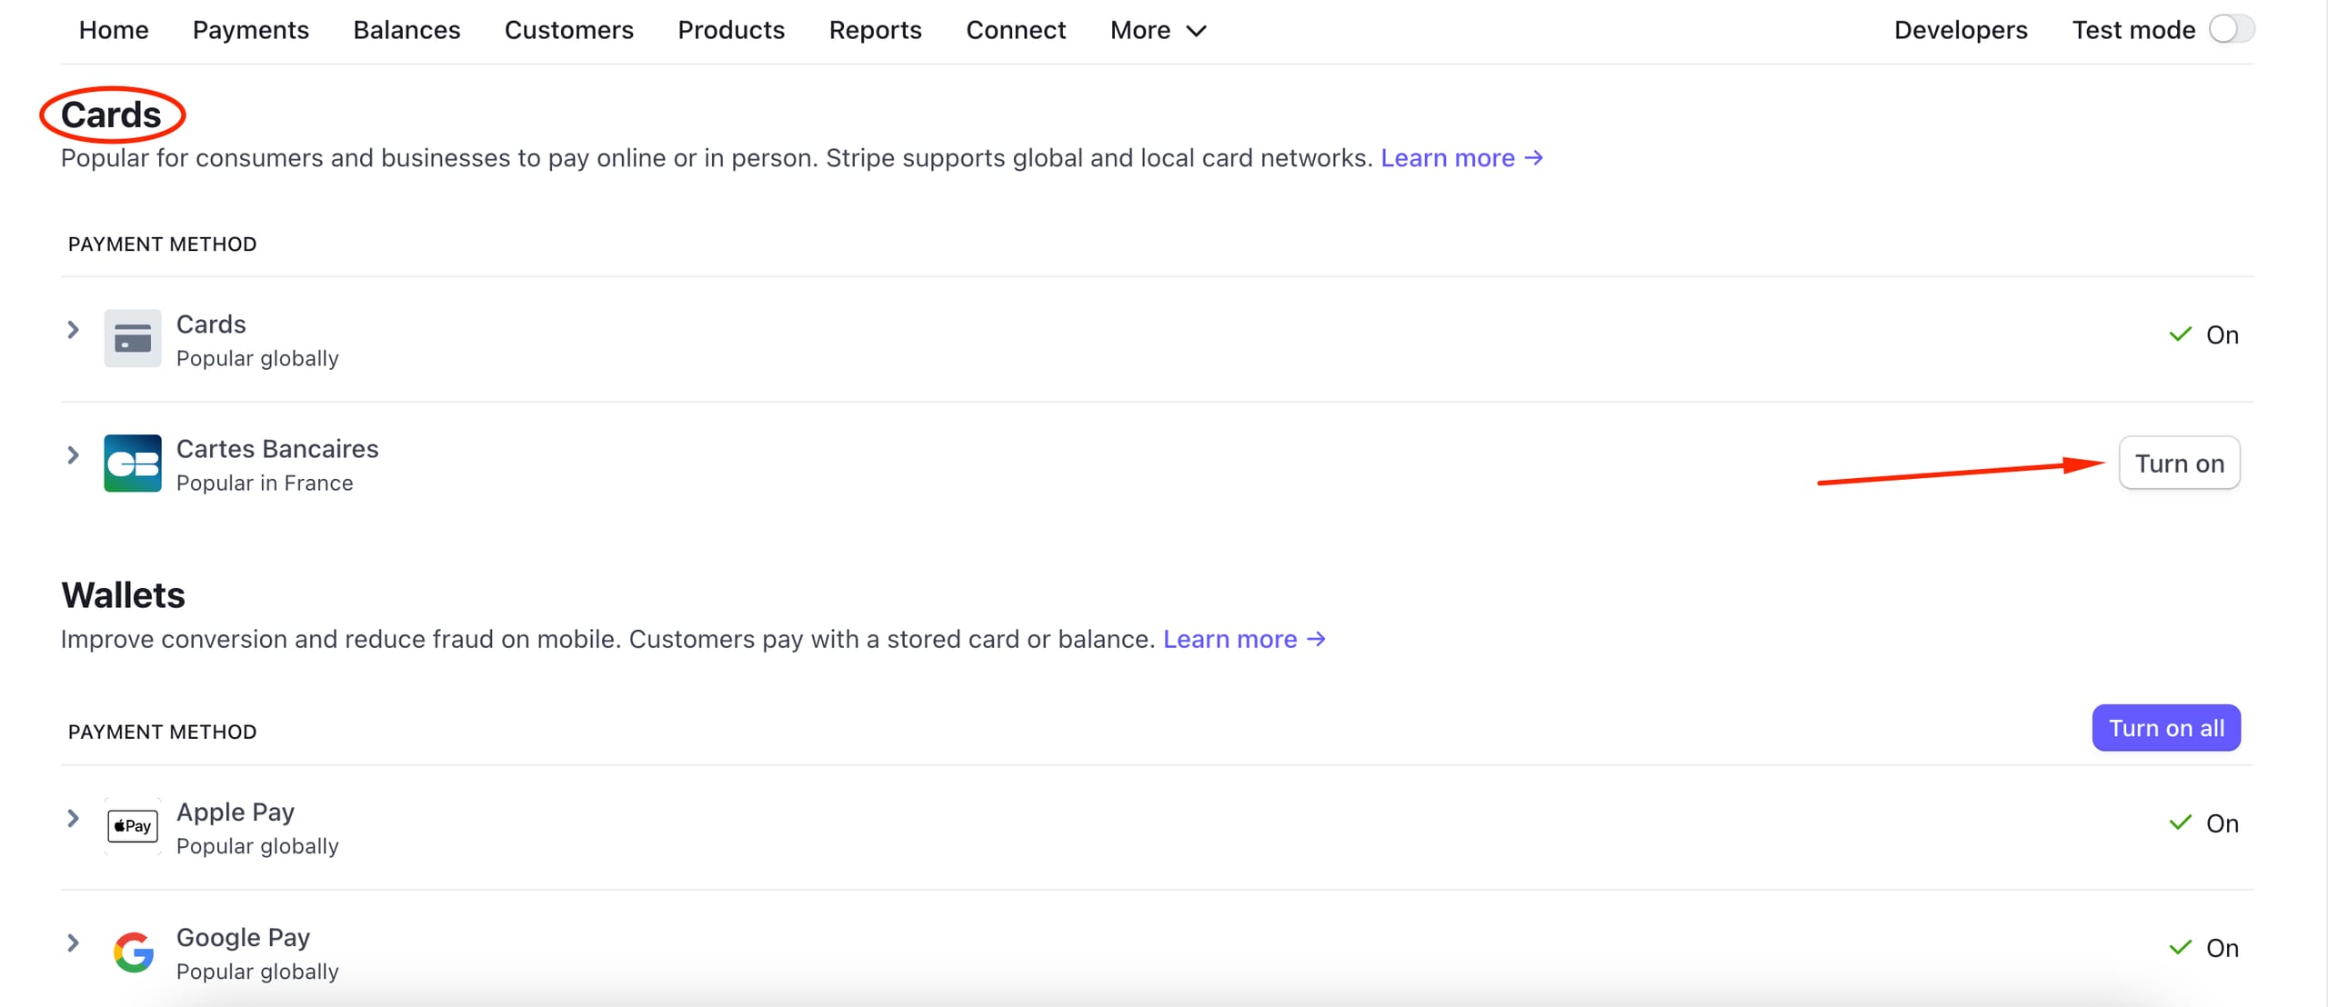
Task: Open the Payments menu
Action: point(251,30)
